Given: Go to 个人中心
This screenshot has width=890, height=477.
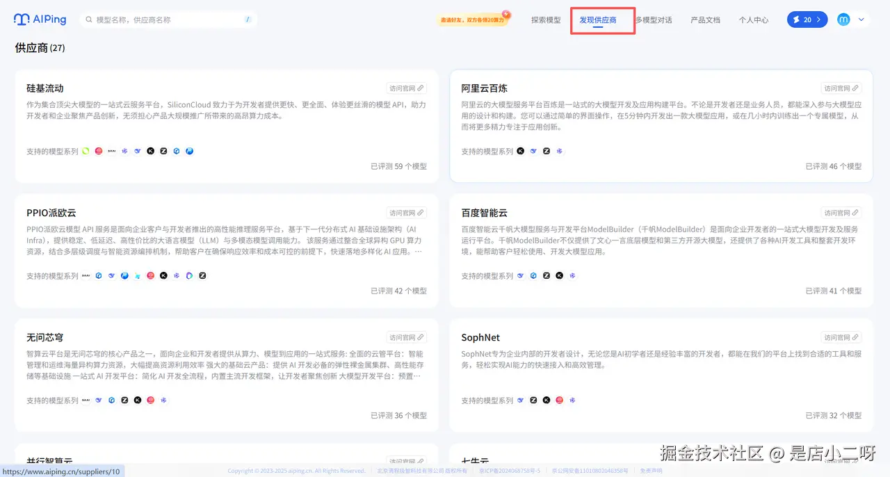Looking at the screenshot, I should click(x=753, y=20).
